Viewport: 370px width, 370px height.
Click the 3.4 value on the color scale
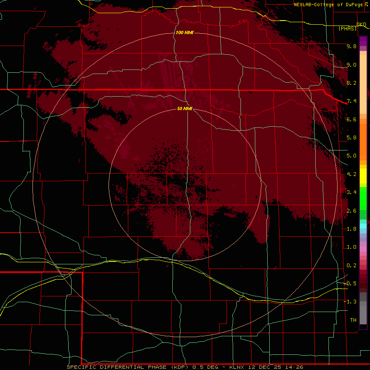click(351, 192)
